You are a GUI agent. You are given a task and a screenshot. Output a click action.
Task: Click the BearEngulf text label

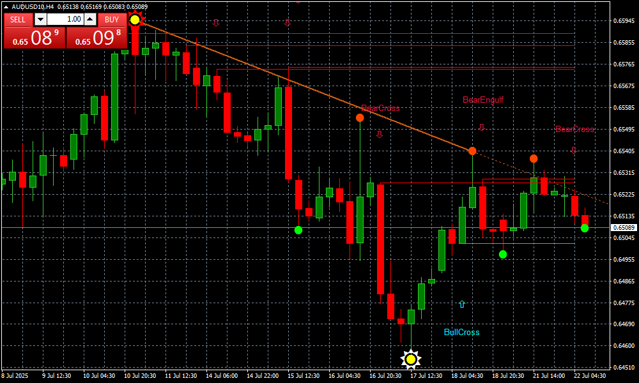[483, 100]
